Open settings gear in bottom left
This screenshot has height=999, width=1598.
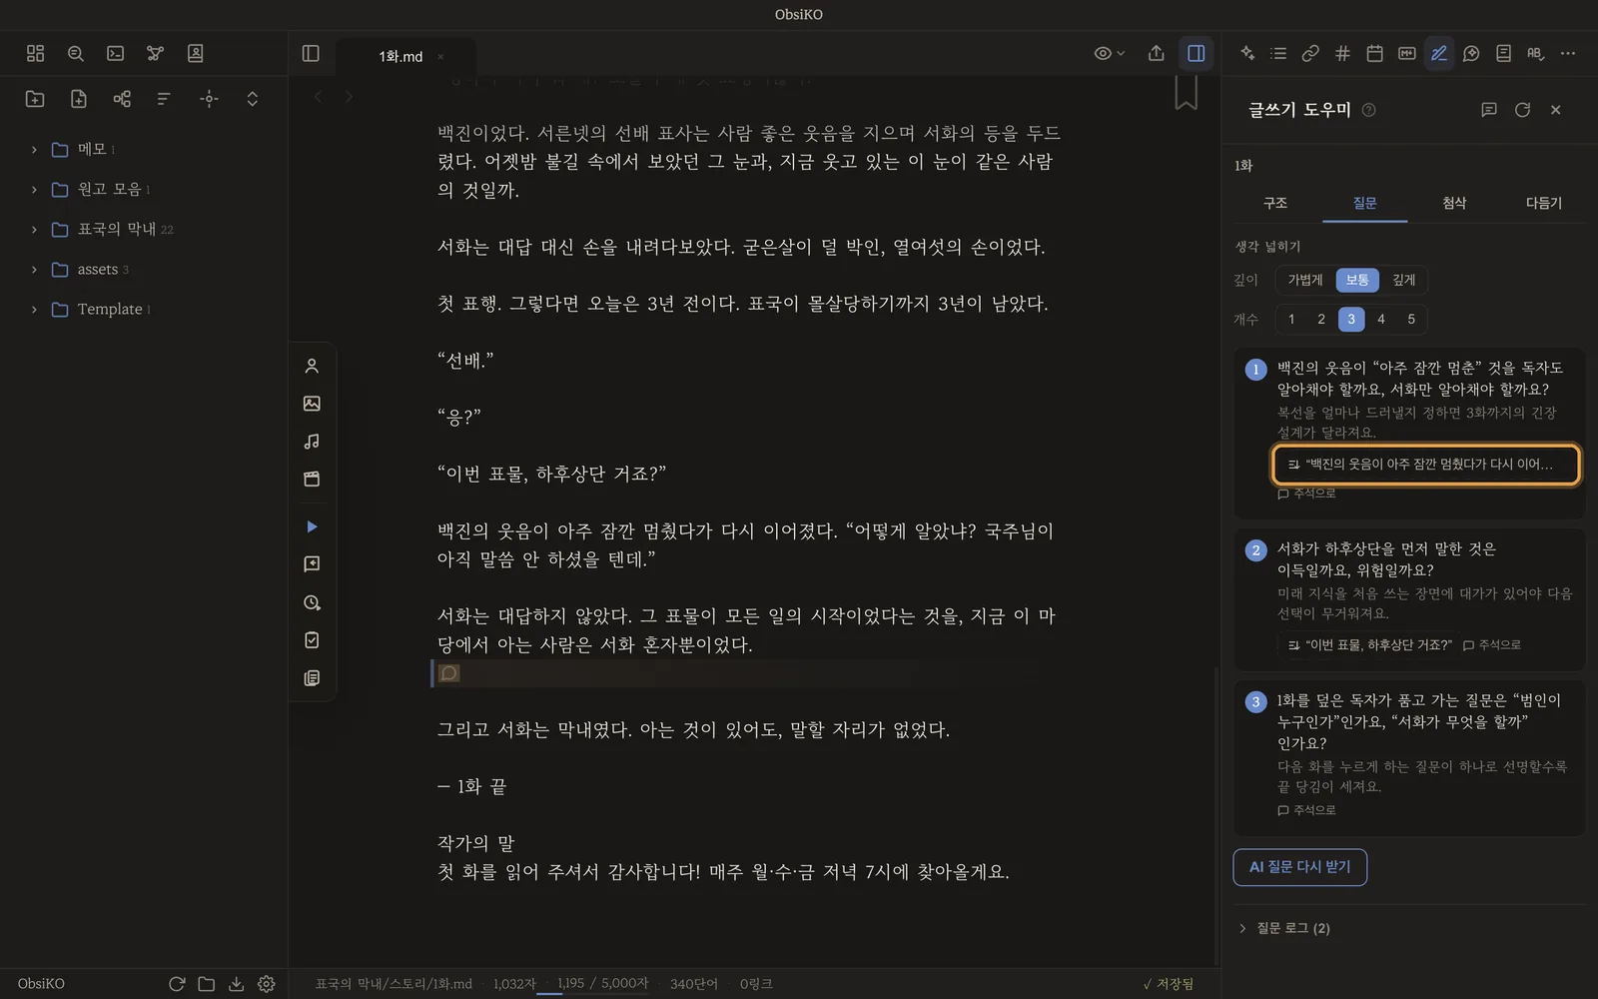click(267, 984)
